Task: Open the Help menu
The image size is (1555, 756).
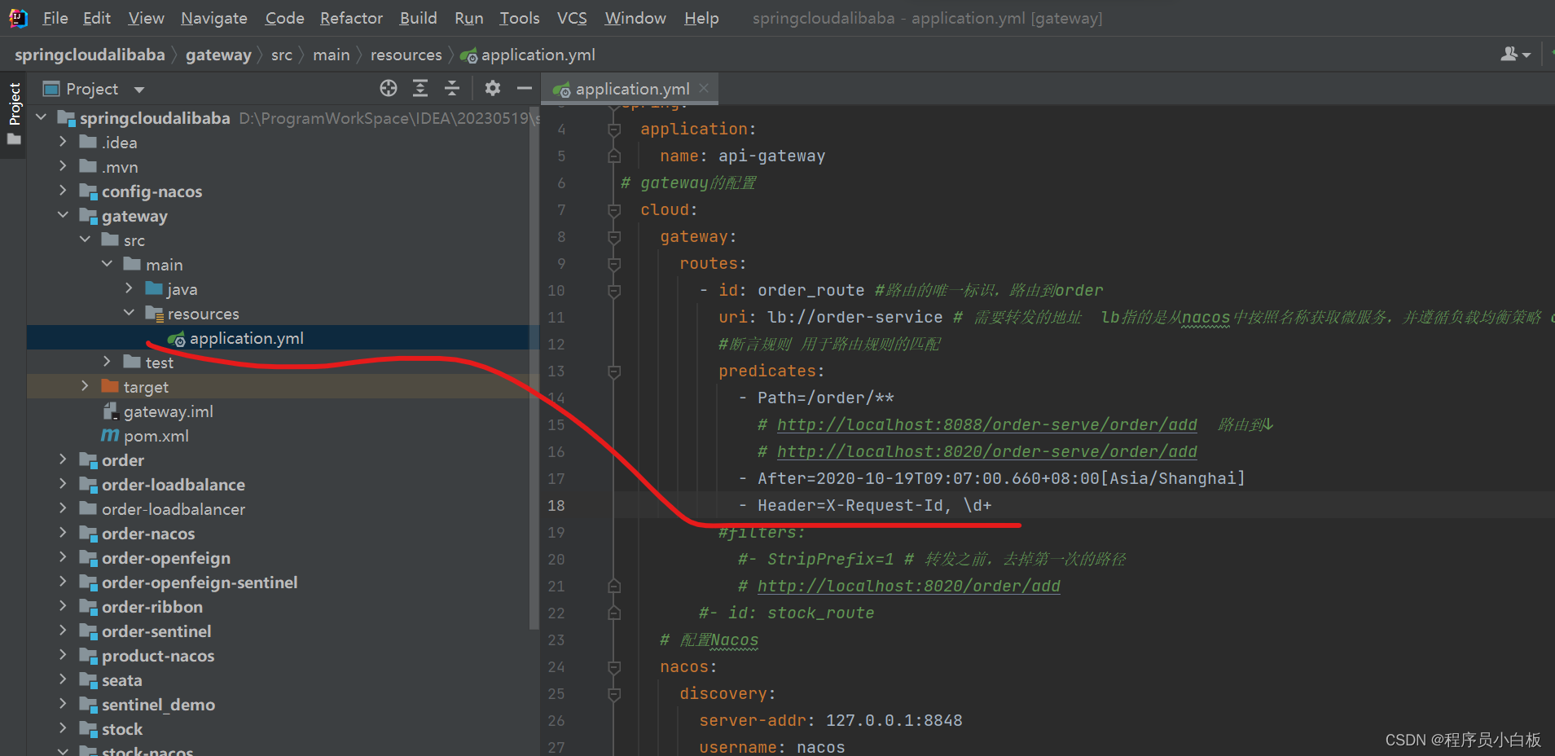Action: (x=701, y=18)
